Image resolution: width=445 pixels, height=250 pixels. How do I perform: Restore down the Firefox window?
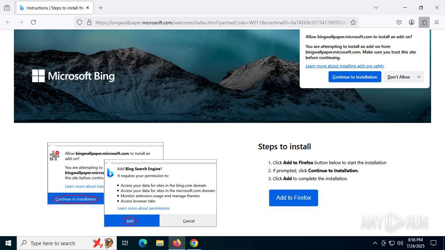click(421, 8)
